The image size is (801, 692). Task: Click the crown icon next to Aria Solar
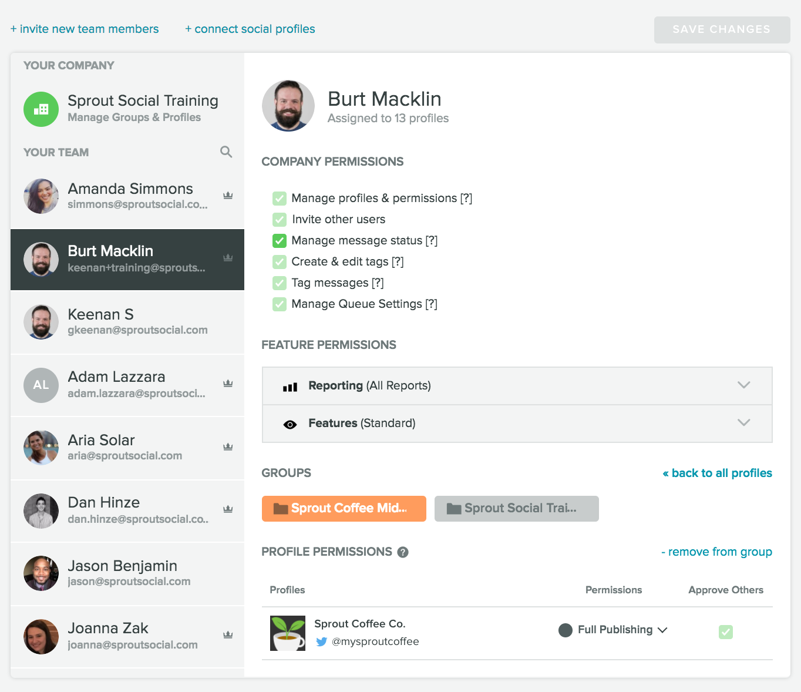click(228, 447)
